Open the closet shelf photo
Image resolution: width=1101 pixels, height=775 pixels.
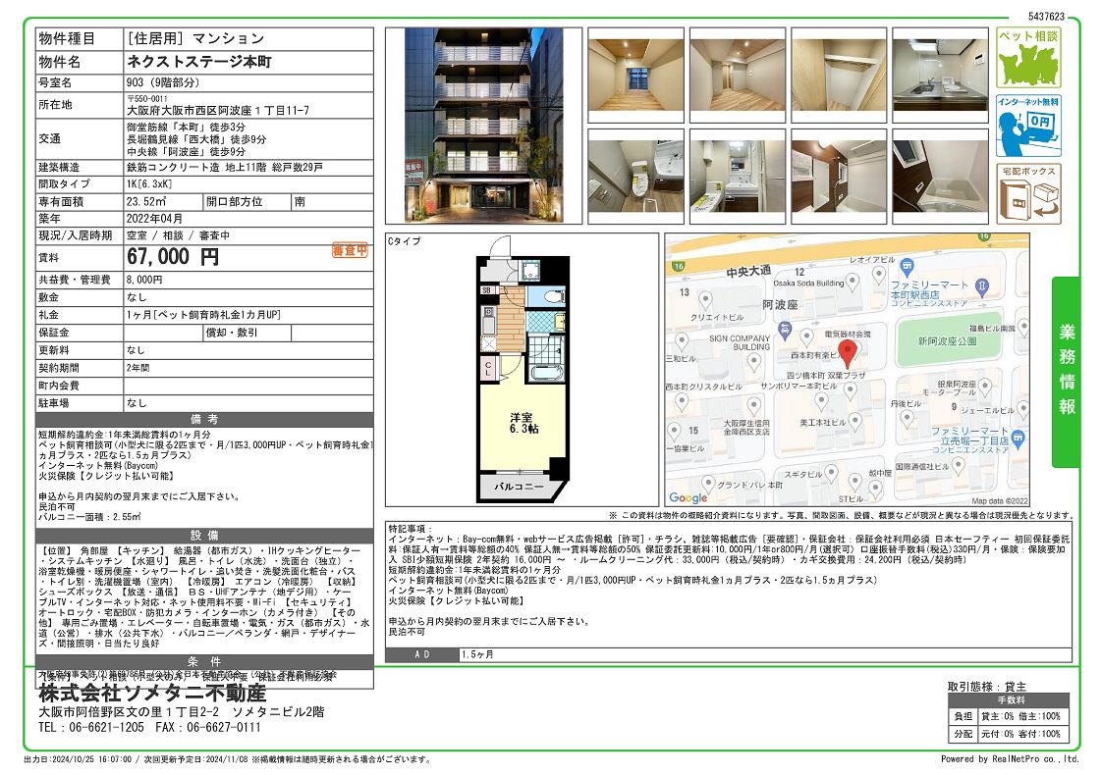pos(839,76)
